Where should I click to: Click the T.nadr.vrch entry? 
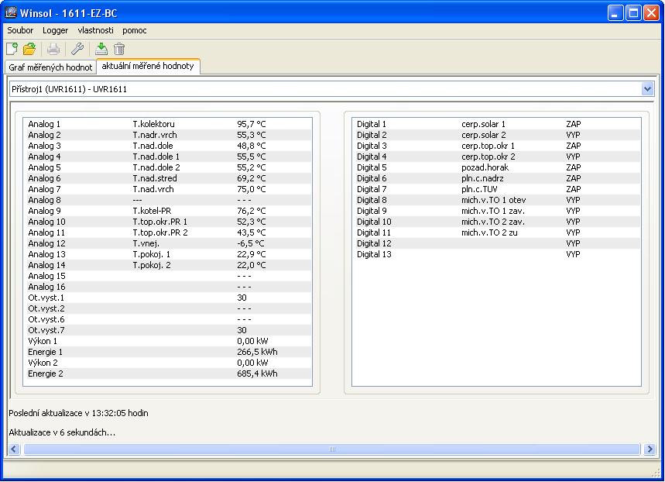pos(155,135)
